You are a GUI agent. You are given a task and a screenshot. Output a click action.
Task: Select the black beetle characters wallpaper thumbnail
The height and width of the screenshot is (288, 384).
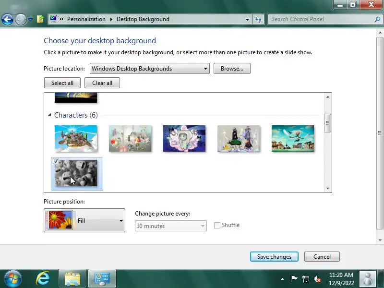tap(239, 139)
